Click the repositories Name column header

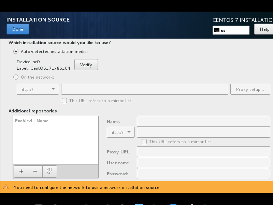[x=66, y=121]
